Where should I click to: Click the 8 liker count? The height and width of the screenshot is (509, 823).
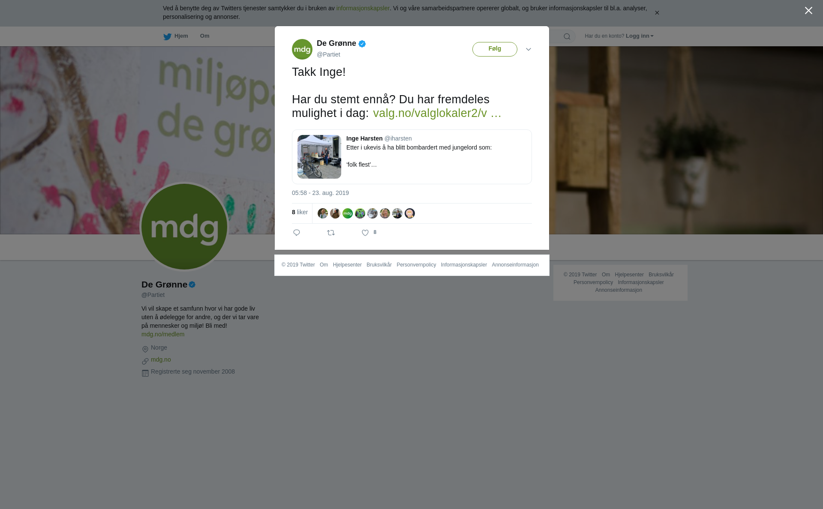[x=300, y=212]
